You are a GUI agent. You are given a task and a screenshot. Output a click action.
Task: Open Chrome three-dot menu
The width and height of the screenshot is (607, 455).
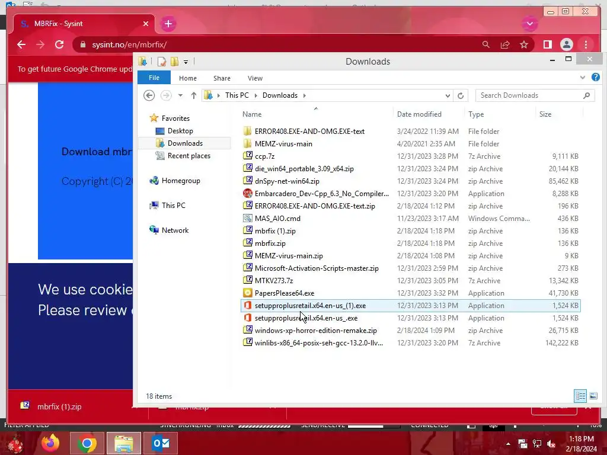coord(586,44)
